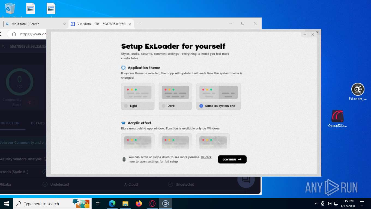Close the VirusTotal File tab

click(130, 24)
